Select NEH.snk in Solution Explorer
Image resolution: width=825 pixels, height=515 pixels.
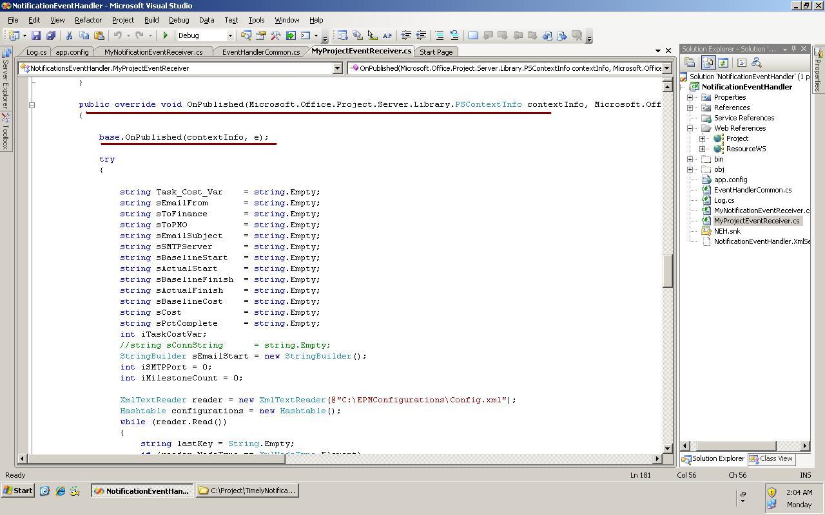click(x=727, y=231)
